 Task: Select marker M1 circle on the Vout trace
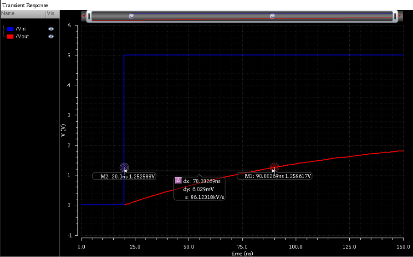(x=275, y=167)
